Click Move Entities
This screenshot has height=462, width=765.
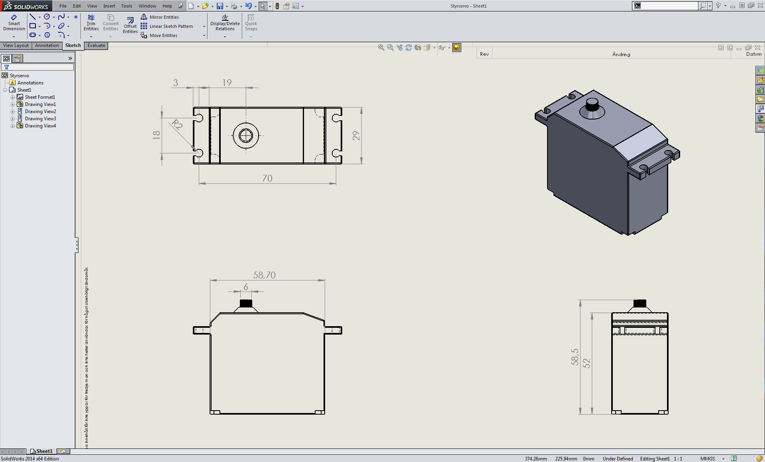pos(159,35)
